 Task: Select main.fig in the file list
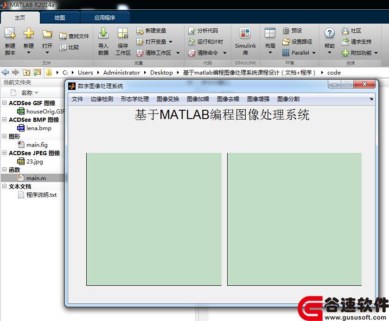[32, 145]
